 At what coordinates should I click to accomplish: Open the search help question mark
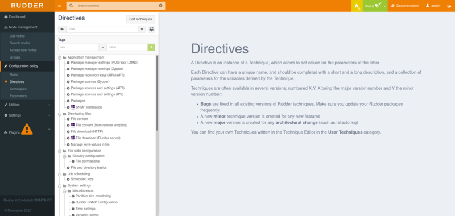[x=161, y=6]
